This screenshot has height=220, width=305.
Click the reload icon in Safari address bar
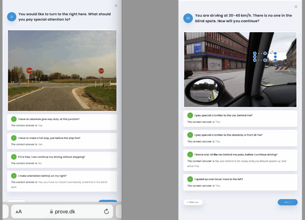tap(106, 211)
